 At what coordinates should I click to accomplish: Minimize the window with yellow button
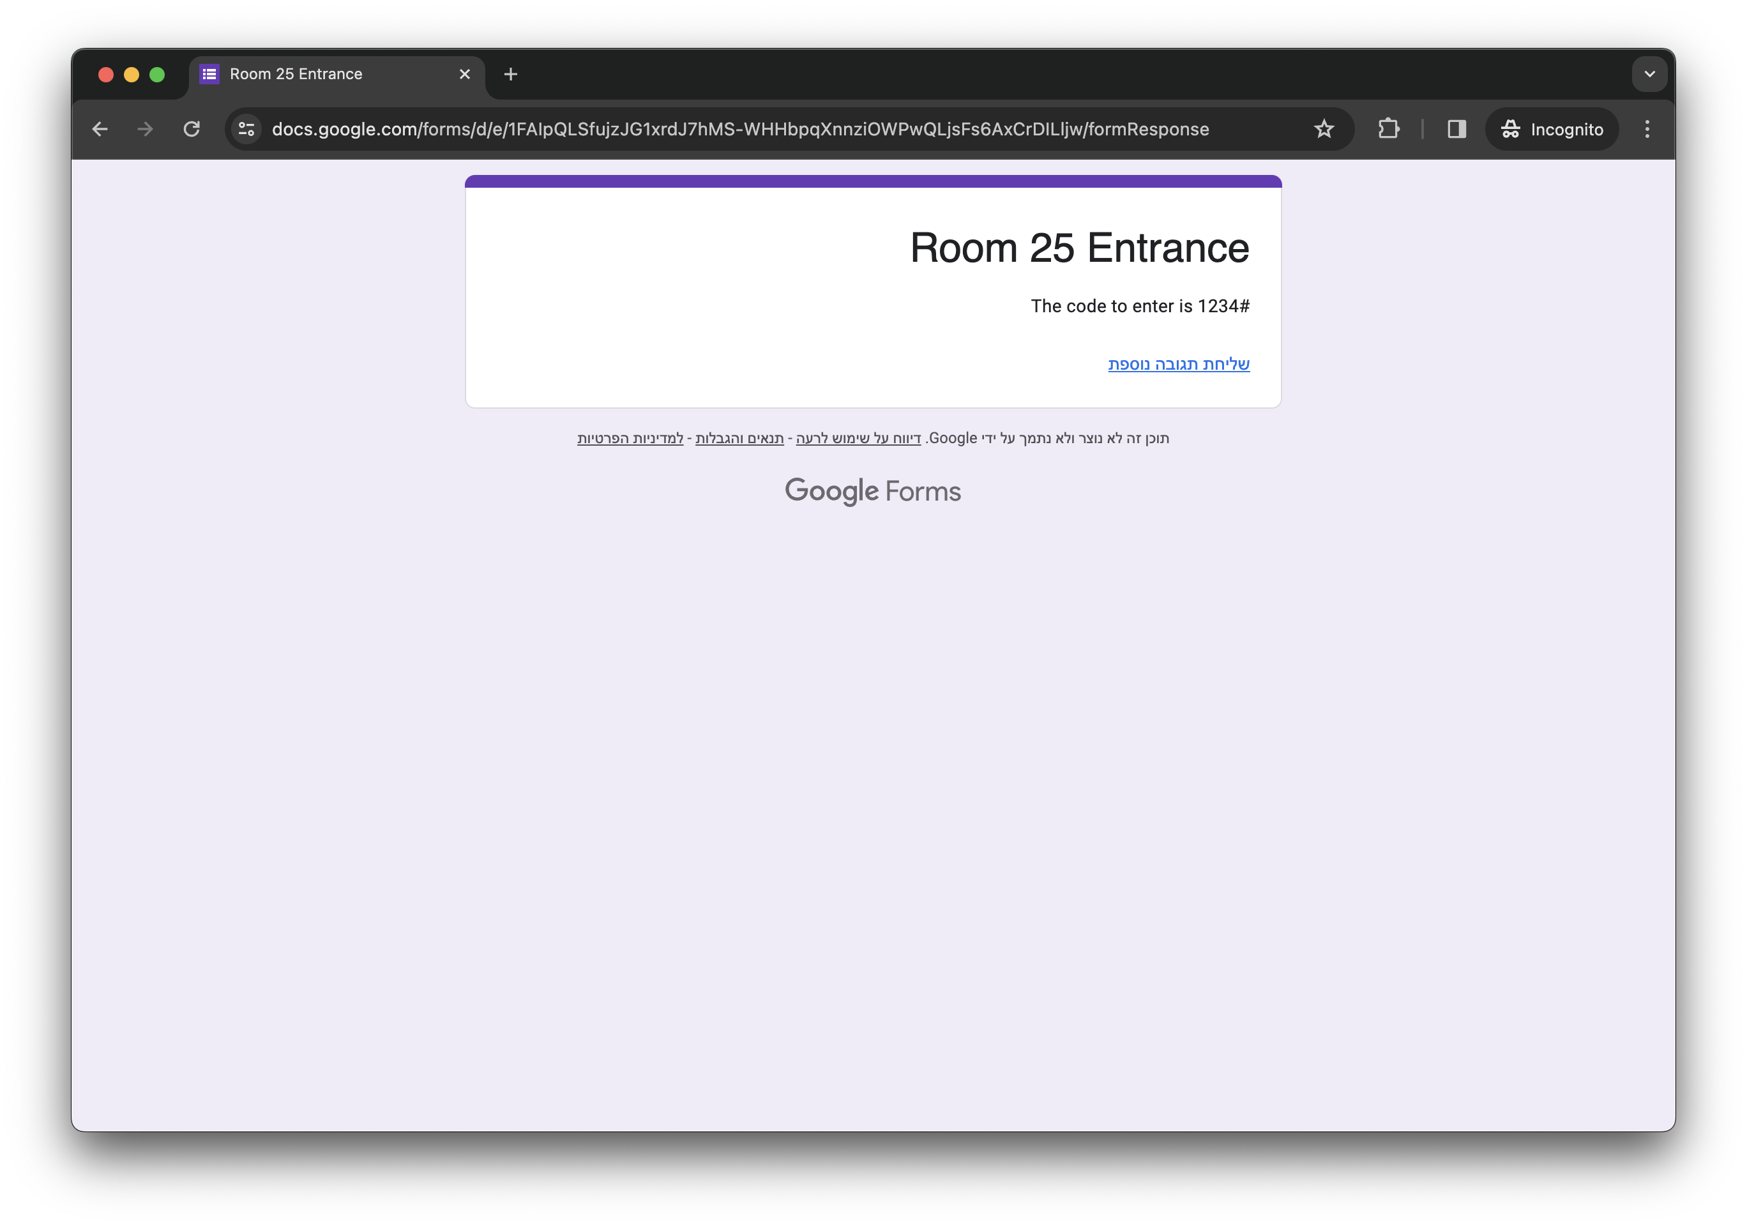click(x=132, y=75)
